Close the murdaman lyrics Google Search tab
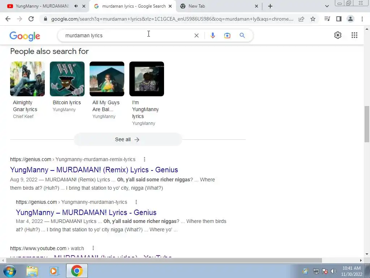The width and height of the screenshot is (370, 278). coord(170,6)
